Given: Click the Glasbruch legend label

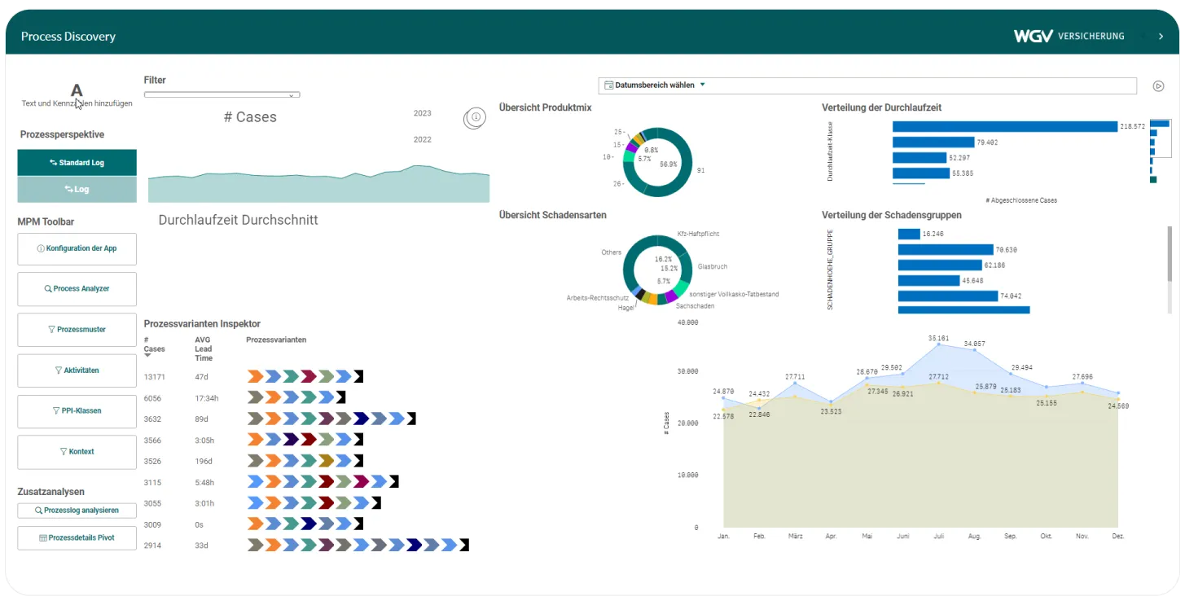Looking at the screenshot, I should (x=713, y=266).
